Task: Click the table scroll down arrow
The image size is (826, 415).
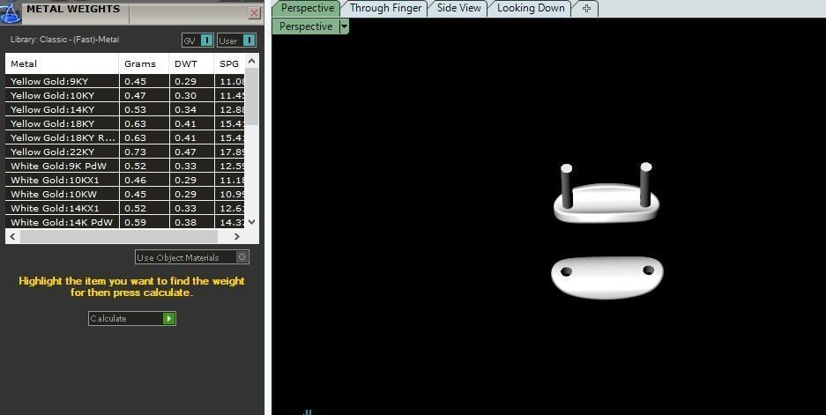Action: point(252,222)
